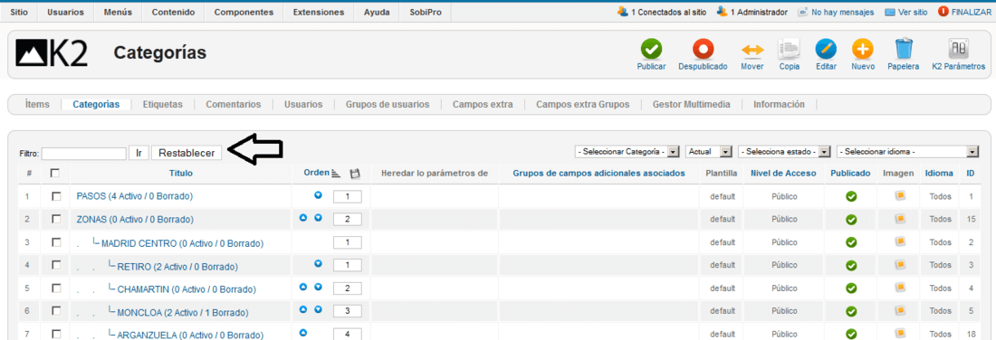The height and width of the screenshot is (340, 996).
Task: Preview image icon of MONCLOA row
Action: [x=899, y=311]
